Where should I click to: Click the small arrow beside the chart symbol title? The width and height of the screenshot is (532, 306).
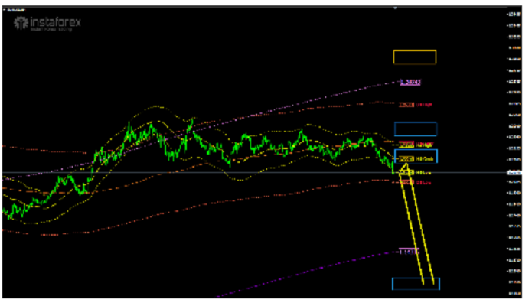(5, 9)
